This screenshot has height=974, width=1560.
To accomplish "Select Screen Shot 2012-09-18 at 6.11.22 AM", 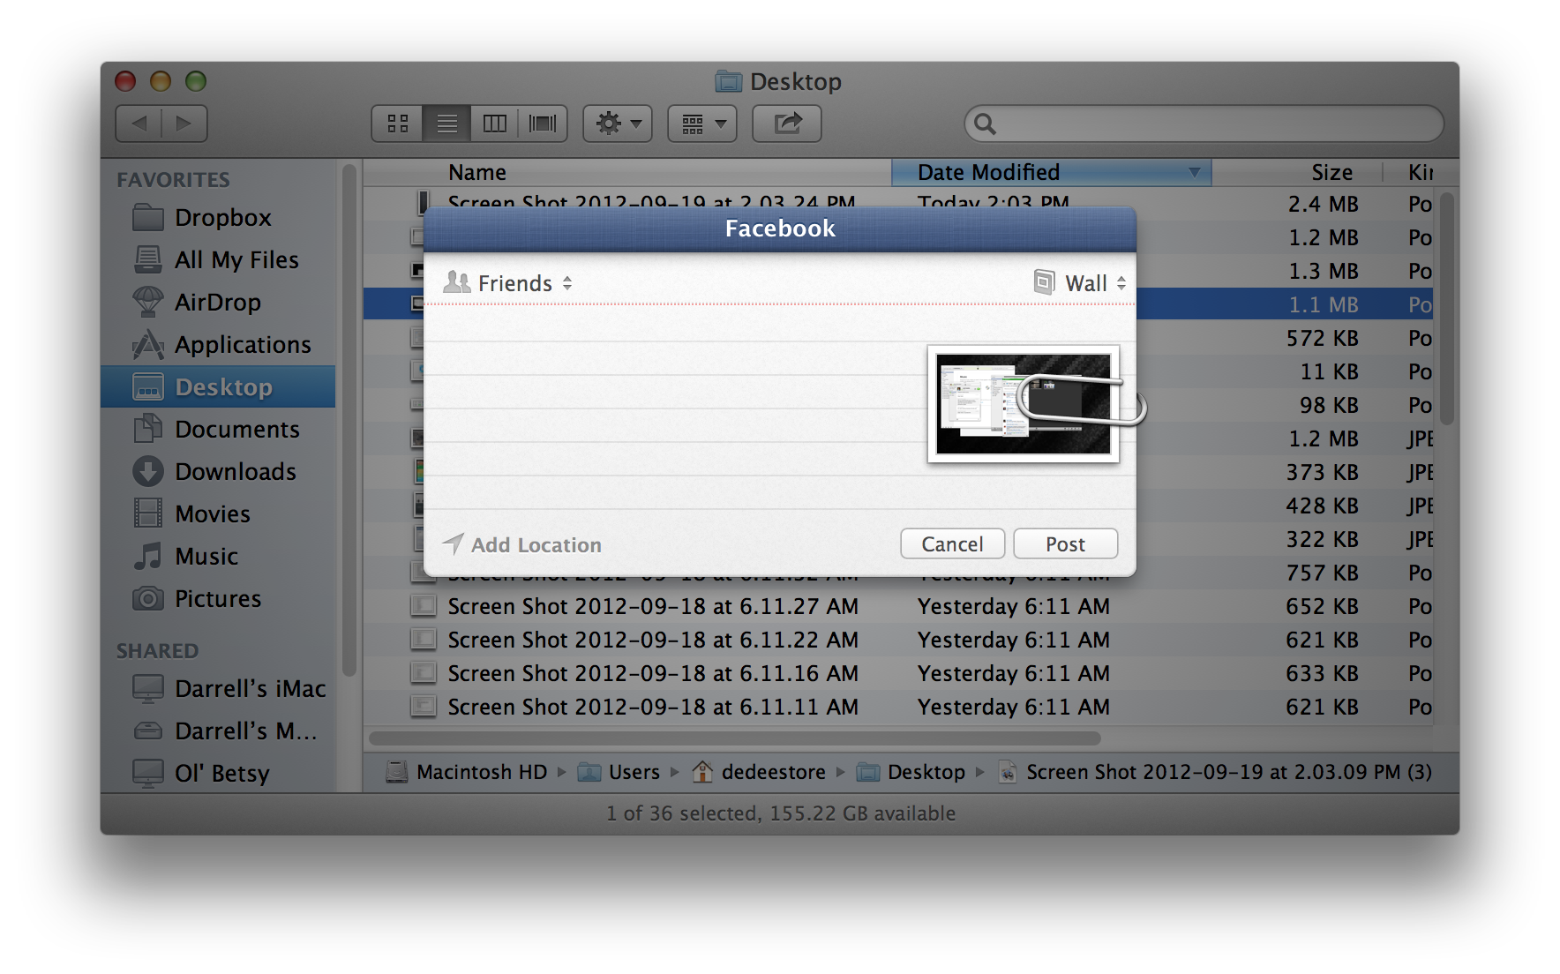I will (898, 640).
